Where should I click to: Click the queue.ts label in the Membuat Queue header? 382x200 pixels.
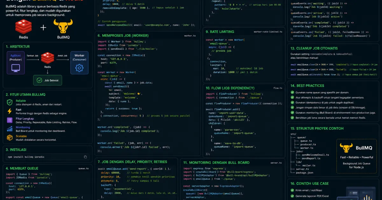point(83,169)
